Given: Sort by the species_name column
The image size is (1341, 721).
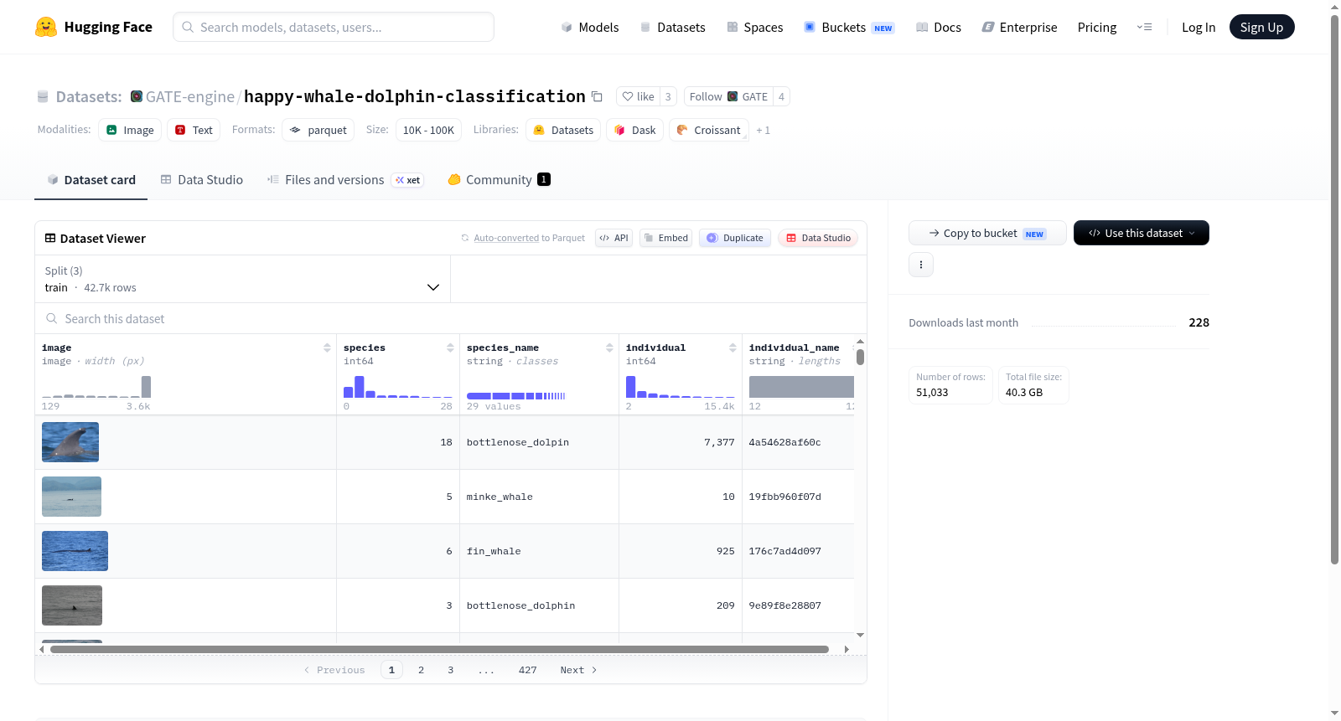Looking at the screenshot, I should (x=609, y=348).
